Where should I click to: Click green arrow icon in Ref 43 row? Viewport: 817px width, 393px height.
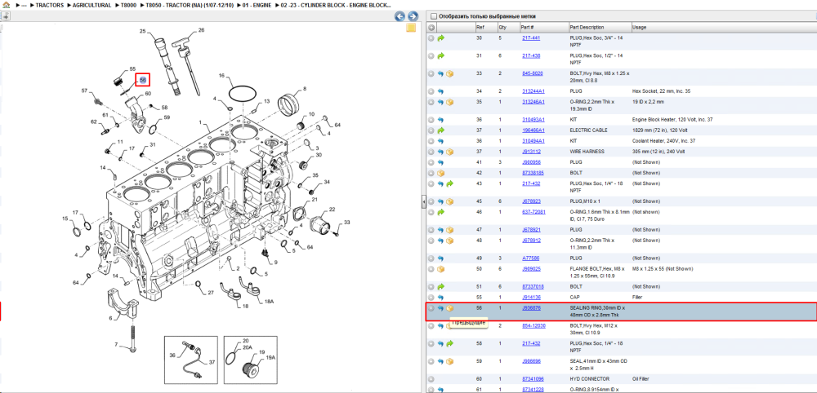449,183
